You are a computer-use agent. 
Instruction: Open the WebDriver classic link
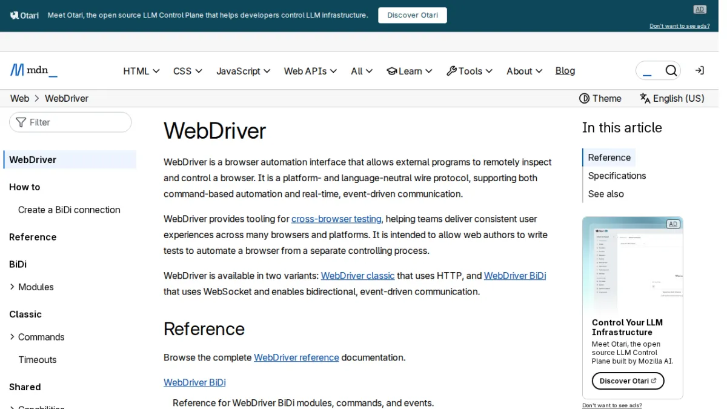coord(357,276)
